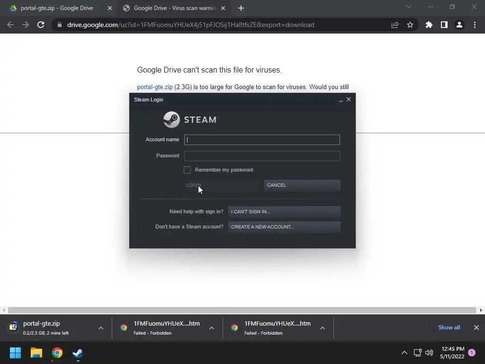This screenshot has height=364, width=485.
Task: Click the Steam taskbar icon
Action: pos(78,353)
